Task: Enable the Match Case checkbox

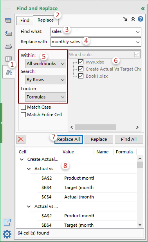Action: click(23, 107)
